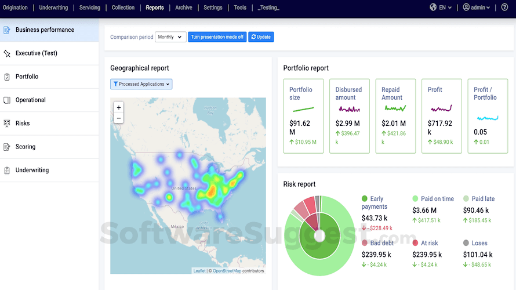Open the Underwriting top menu

point(53,8)
